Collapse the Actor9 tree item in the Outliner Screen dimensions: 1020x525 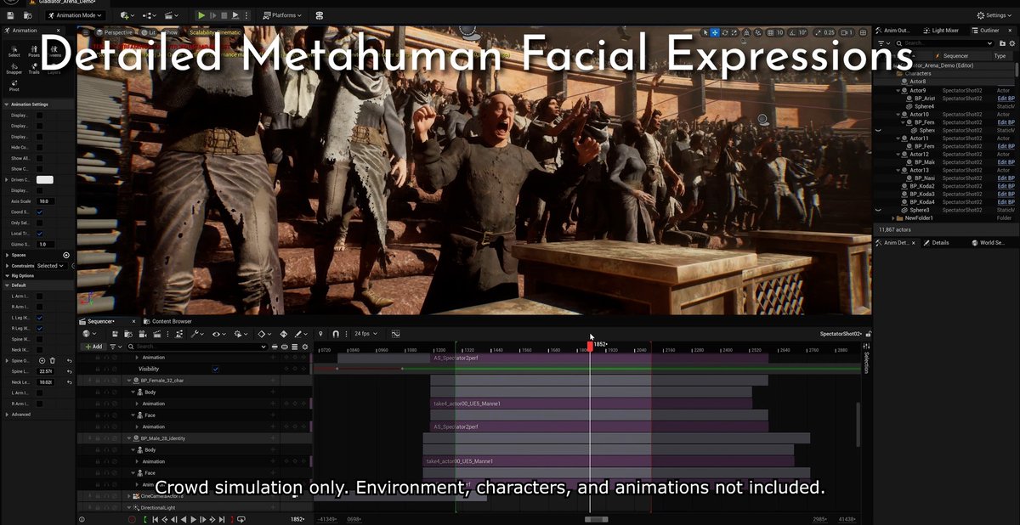(898, 89)
